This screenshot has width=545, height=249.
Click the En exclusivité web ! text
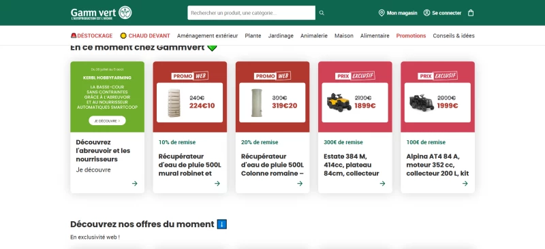pos(95,237)
